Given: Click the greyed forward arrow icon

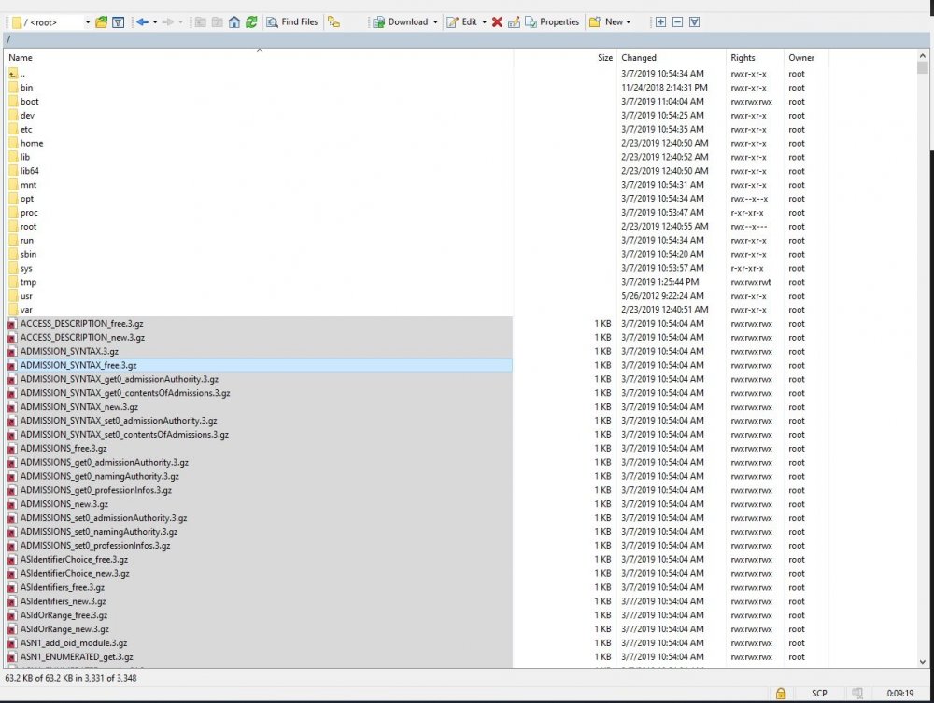Looking at the screenshot, I should pyautogui.click(x=167, y=22).
